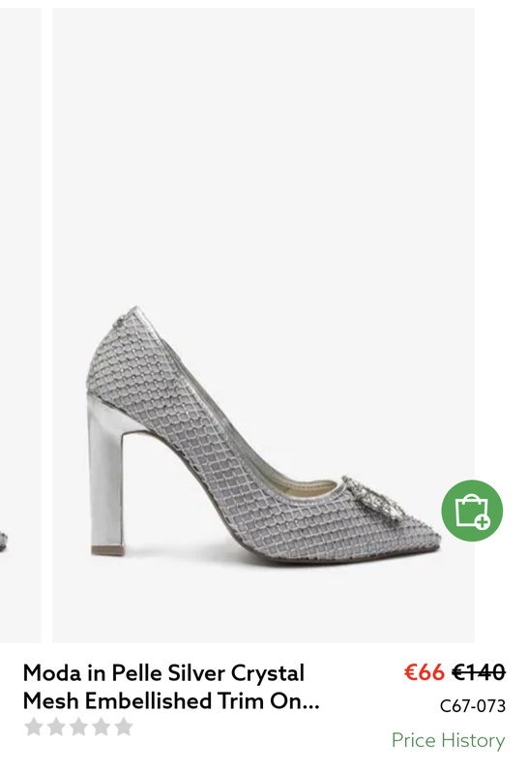Image resolution: width=528 pixels, height=775 pixels.
Task: Click the crossed-out €140 original price
Action: click(479, 672)
